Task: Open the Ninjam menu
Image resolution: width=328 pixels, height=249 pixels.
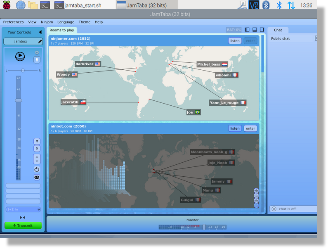Action: click(47, 22)
